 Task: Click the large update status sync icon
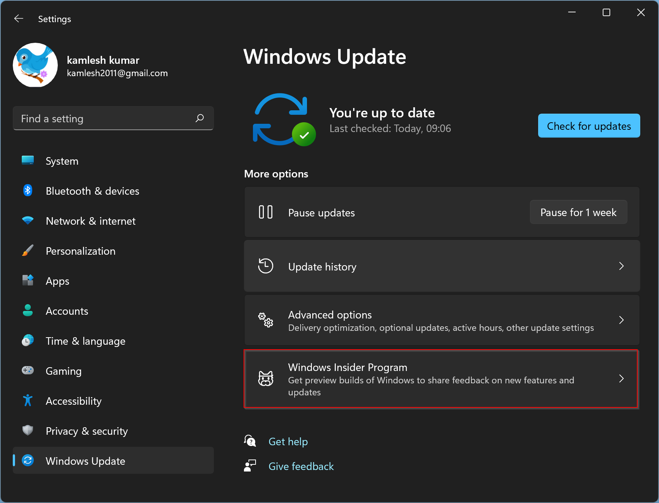[x=284, y=119]
